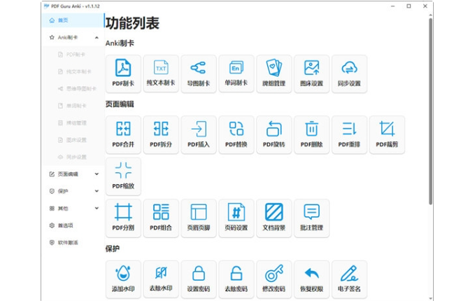This screenshot has height=301, width=475.
Task: Expand the 页面编辑 sidebar group
Action: pos(73,174)
